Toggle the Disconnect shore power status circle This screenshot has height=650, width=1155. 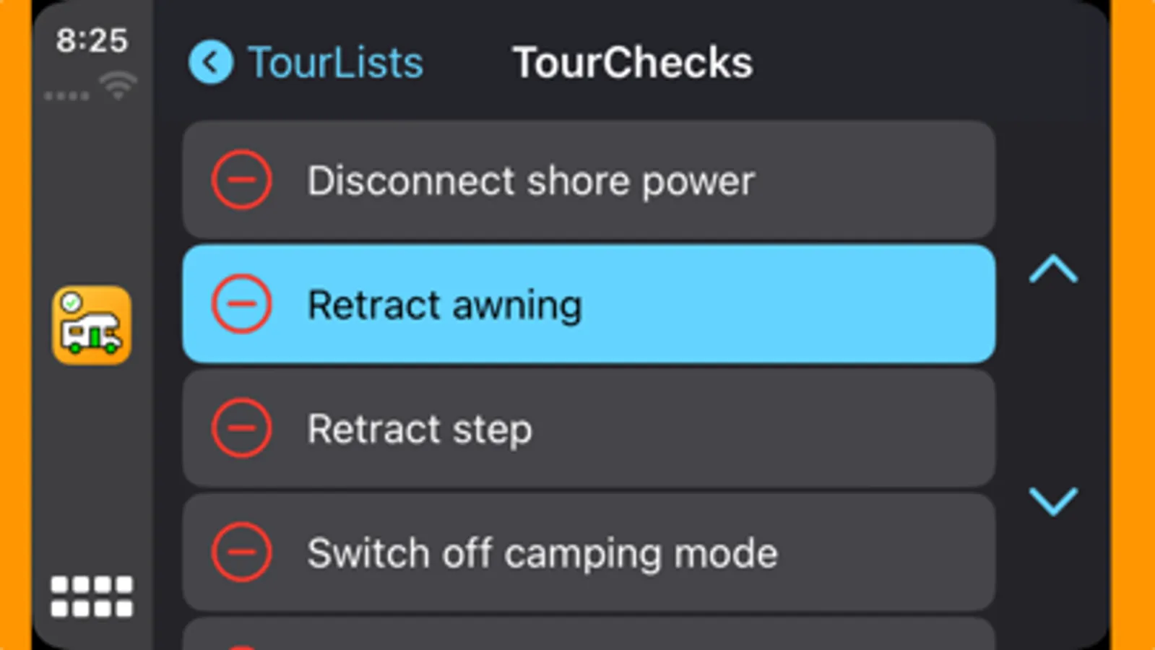tap(242, 180)
